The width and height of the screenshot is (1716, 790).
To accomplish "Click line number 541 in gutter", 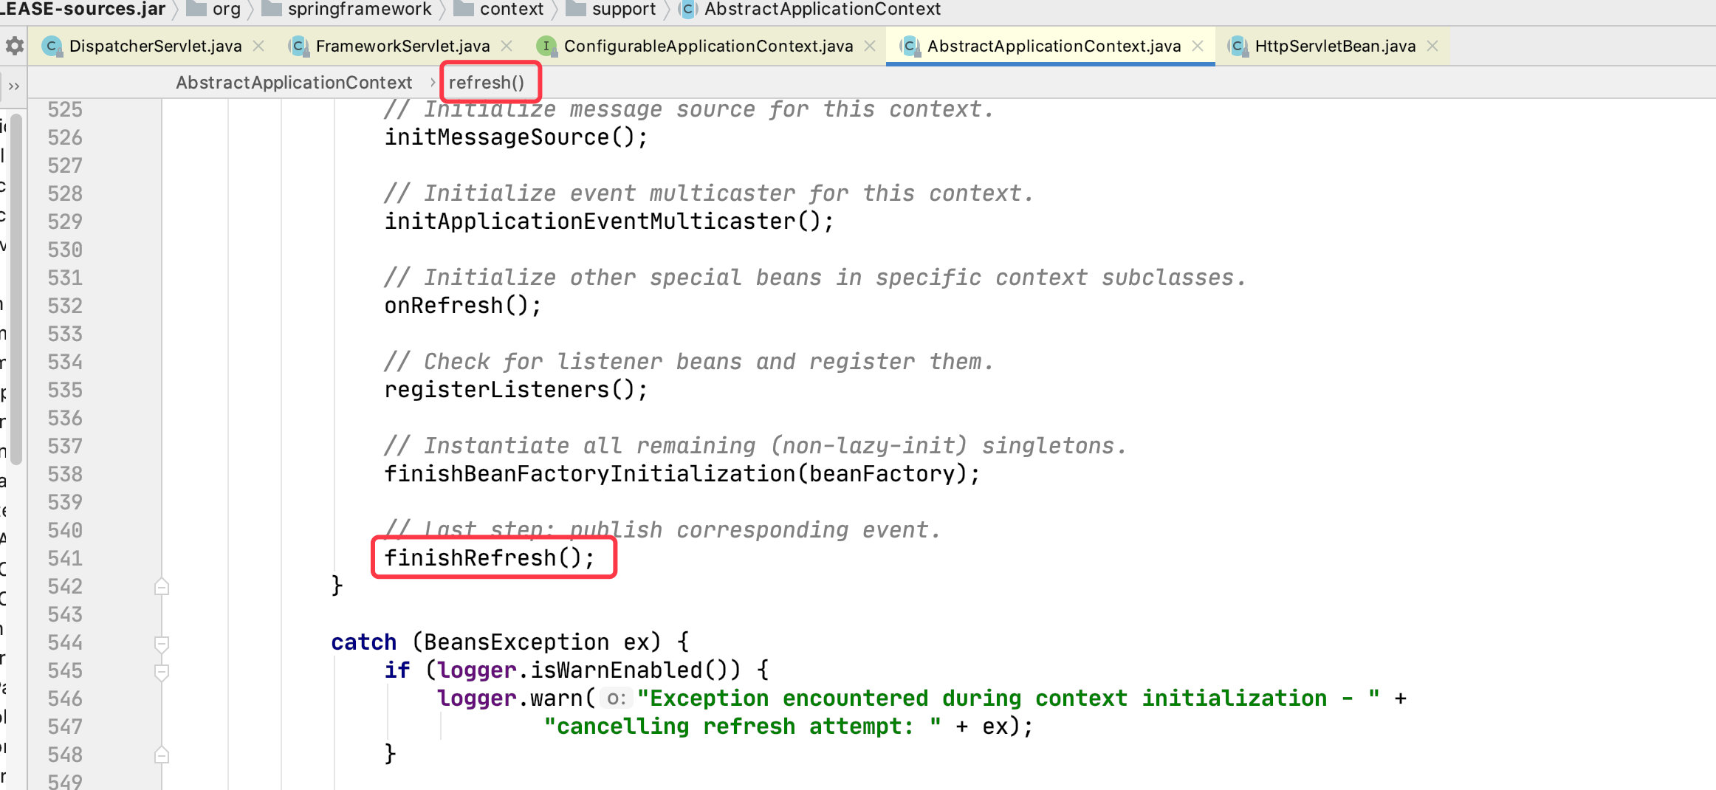I will pyautogui.click(x=65, y=558).
